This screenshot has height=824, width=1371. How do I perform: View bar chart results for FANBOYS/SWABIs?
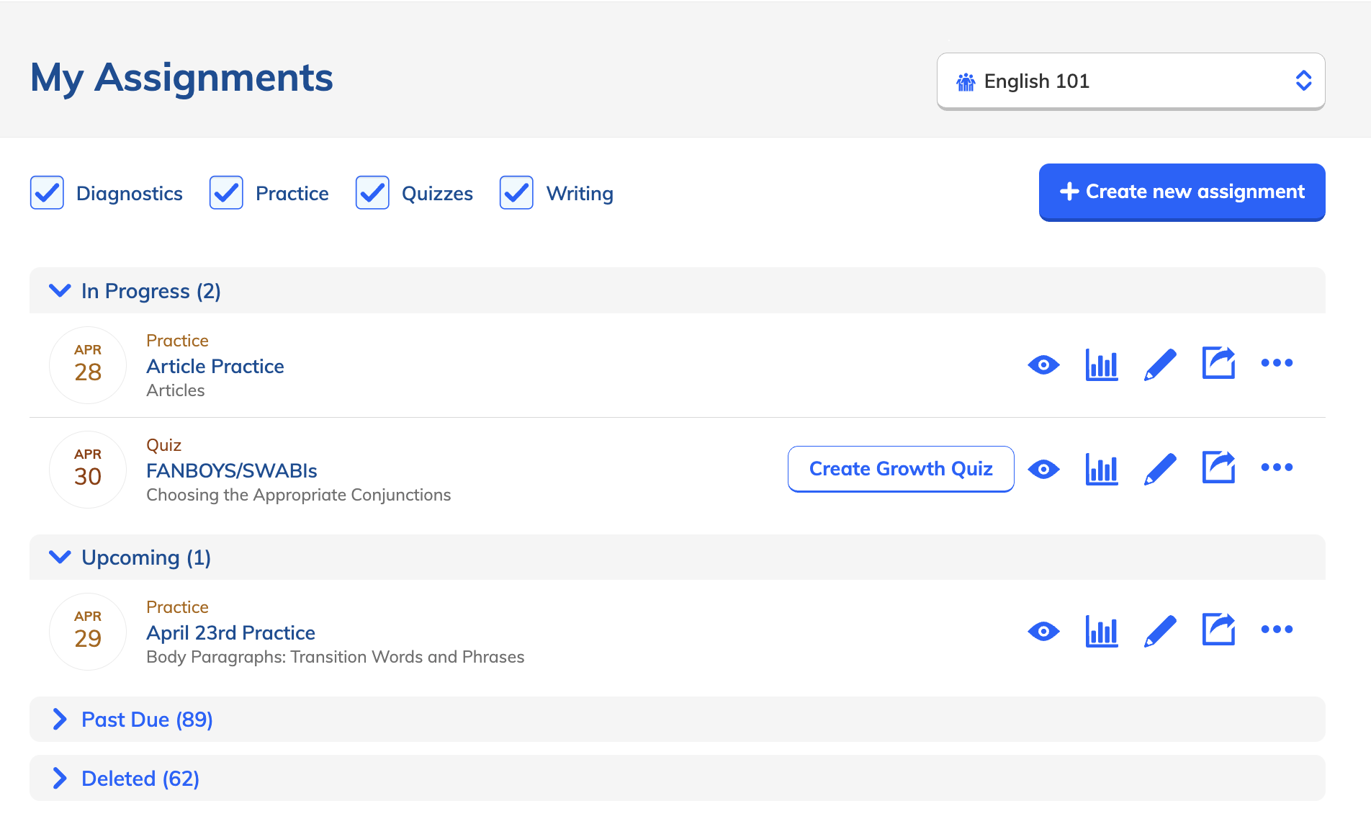coord(1102,469)
